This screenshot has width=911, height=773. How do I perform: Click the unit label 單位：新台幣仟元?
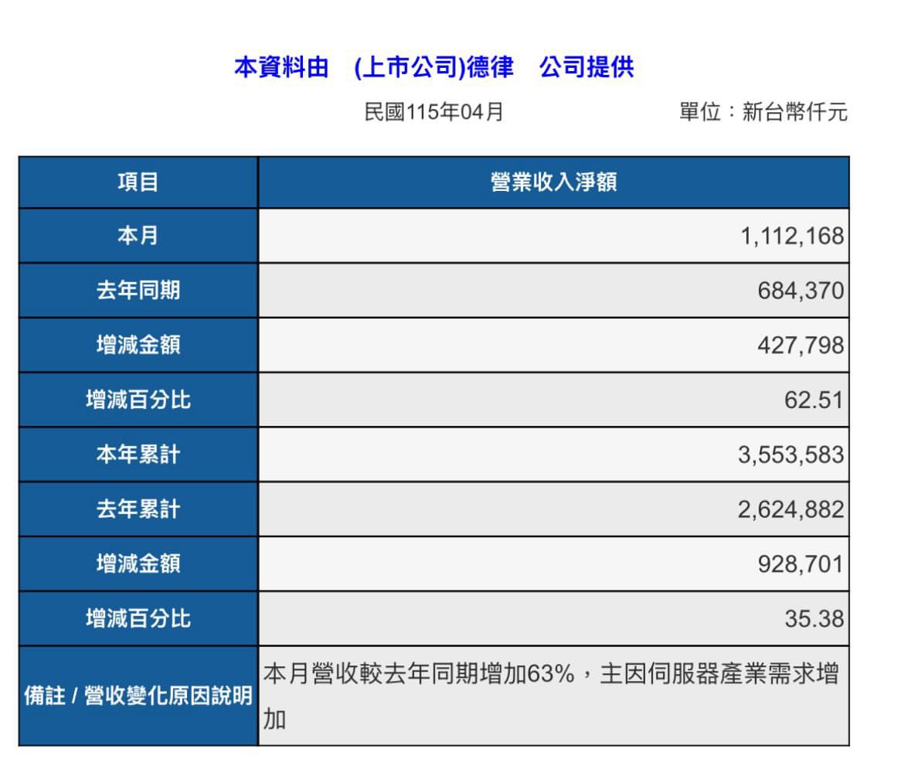tap(763, 111)
